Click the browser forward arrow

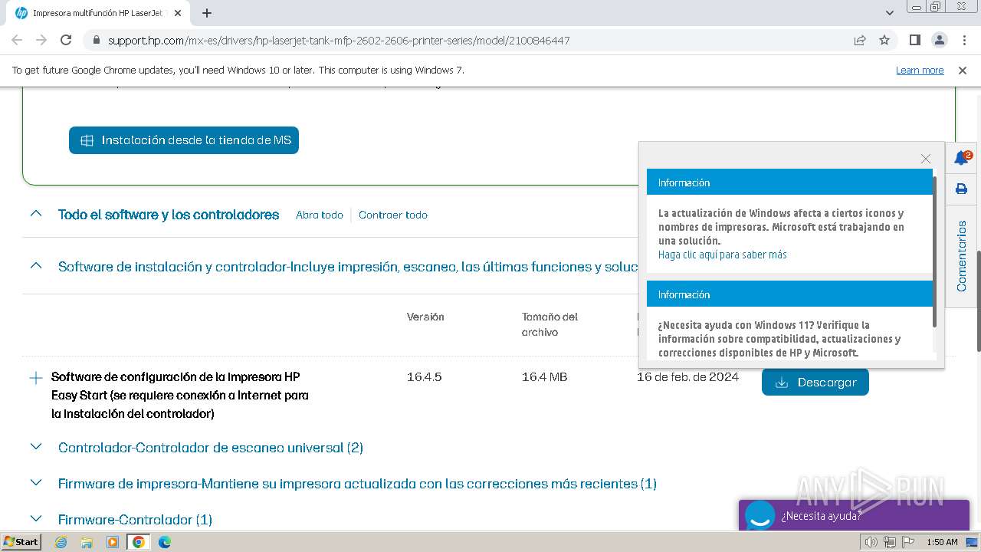41,40
